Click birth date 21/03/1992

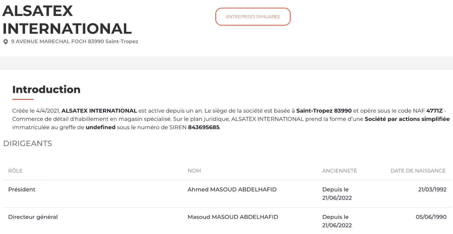(432, 190)
